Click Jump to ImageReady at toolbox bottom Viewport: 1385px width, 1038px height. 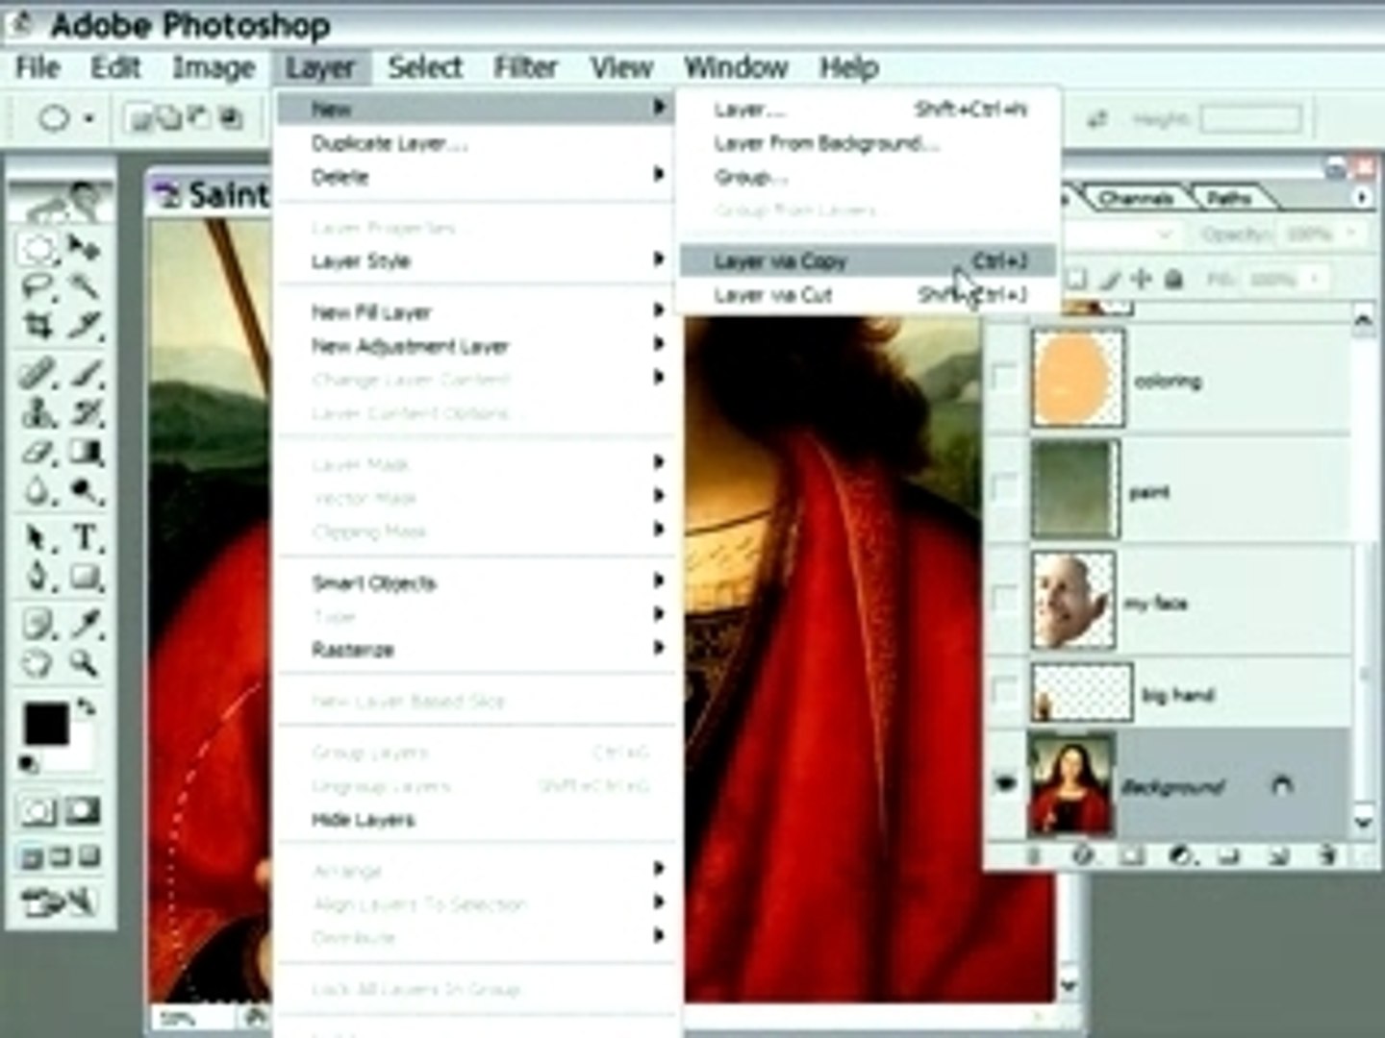click(60, 902)
